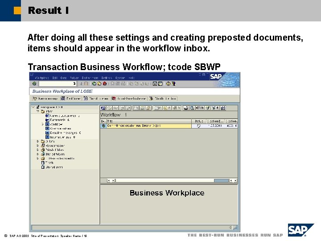Click the Appointment calendar button
The width and height of the screenshot is (321, 241).
(129, 99)
